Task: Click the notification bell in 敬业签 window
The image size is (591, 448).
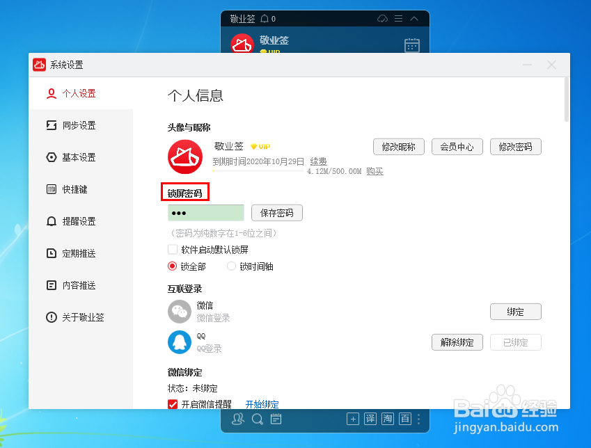Action: click(265, 19)
